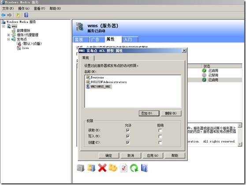Screen dimensions: 246x185
Task: Click the gray disable plug-in icon at bottom
Action: pyautogui.click(x=81, y=168)
